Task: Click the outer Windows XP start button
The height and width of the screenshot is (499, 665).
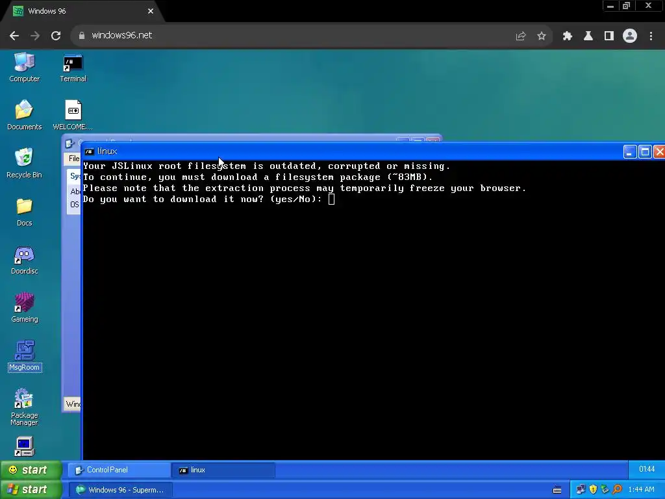Action: [31, 489]
